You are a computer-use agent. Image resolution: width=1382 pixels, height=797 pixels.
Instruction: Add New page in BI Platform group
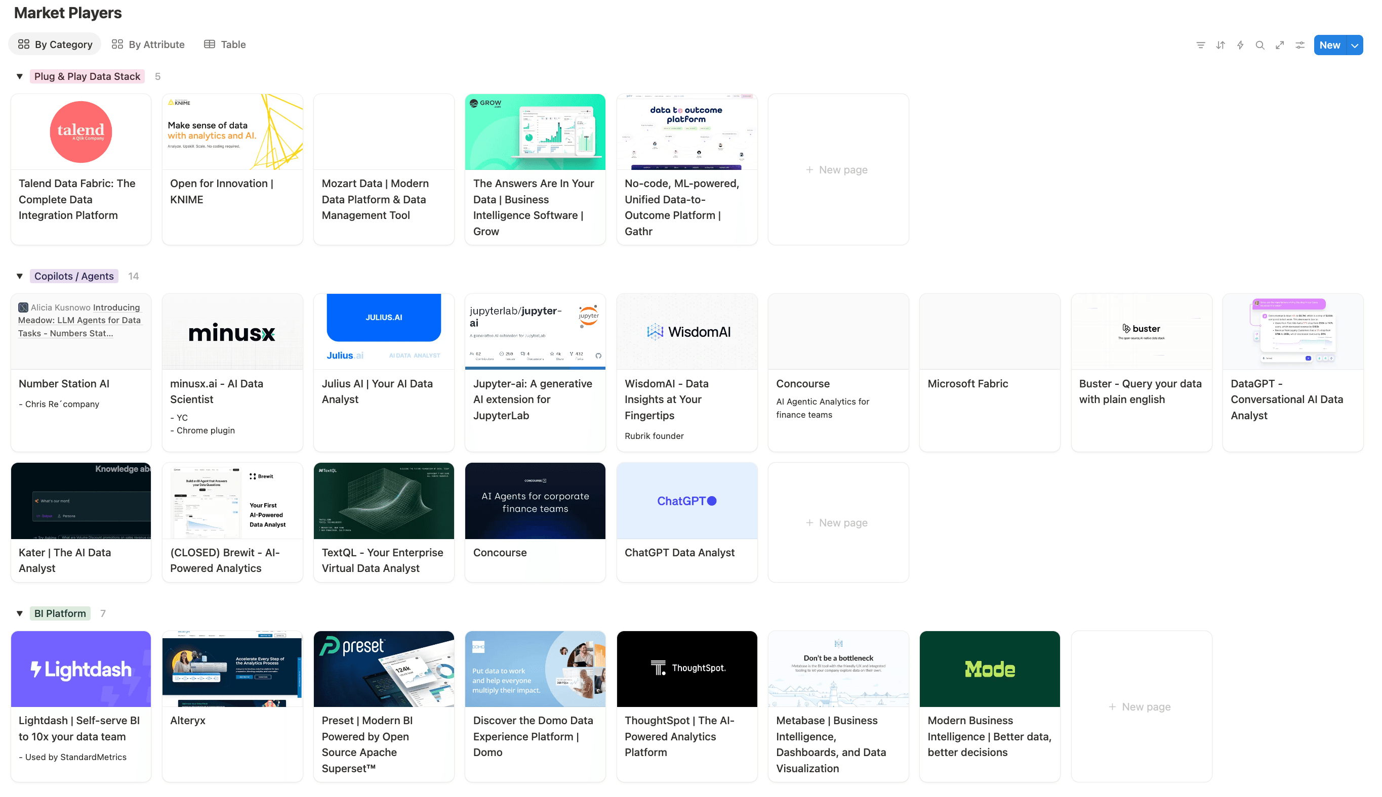pos(1141,706)
